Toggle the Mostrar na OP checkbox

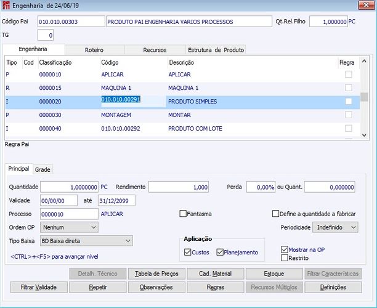pyautogui.click(x=284, y=249)
